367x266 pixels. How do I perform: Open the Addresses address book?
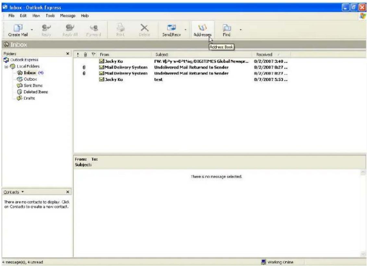click(x=202, y=30)
